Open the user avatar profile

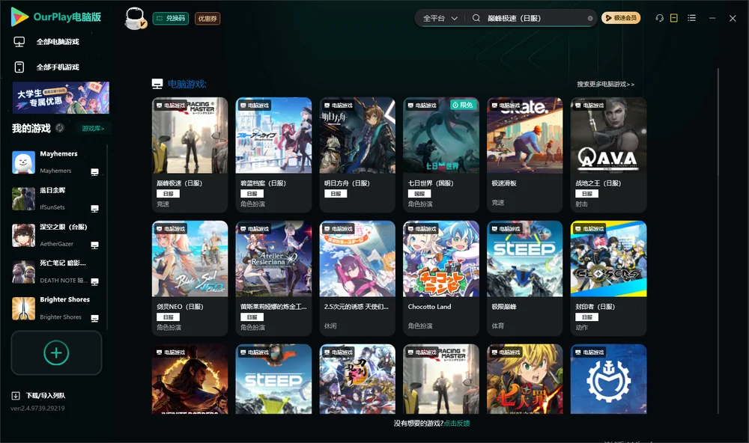coord(135,18)
